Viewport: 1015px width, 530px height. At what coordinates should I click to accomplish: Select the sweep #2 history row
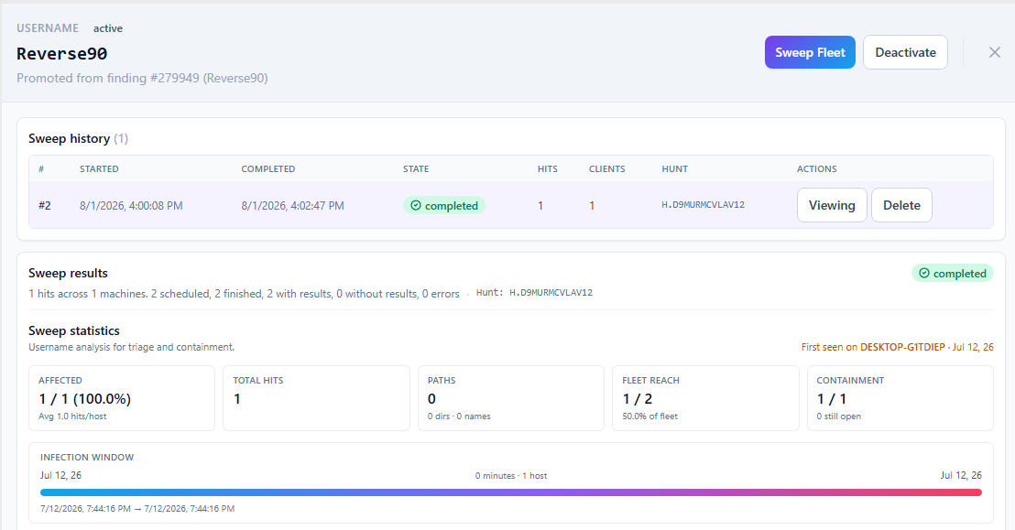511,205
